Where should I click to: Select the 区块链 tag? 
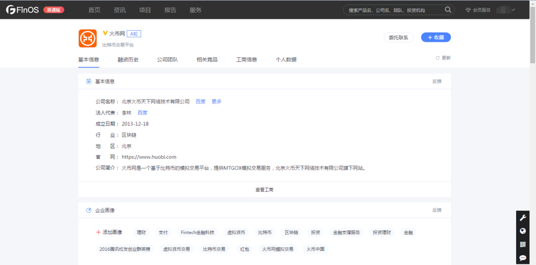coord(292,233)
